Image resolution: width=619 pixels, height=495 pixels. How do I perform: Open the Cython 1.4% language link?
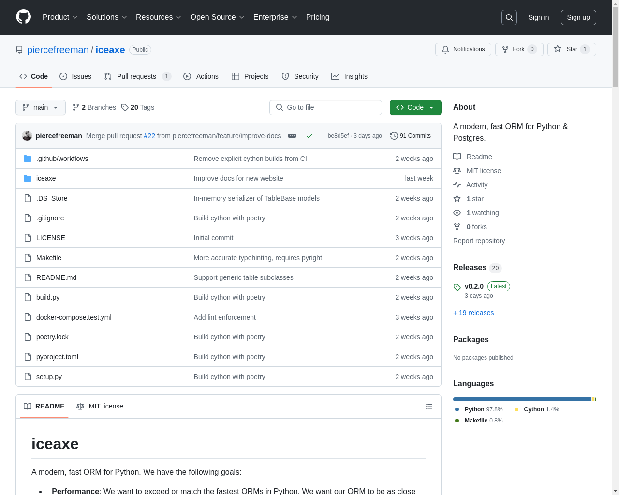537,409
